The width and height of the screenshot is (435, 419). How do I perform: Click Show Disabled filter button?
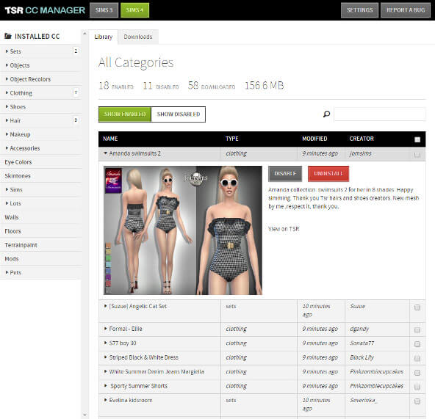(179, 114)
